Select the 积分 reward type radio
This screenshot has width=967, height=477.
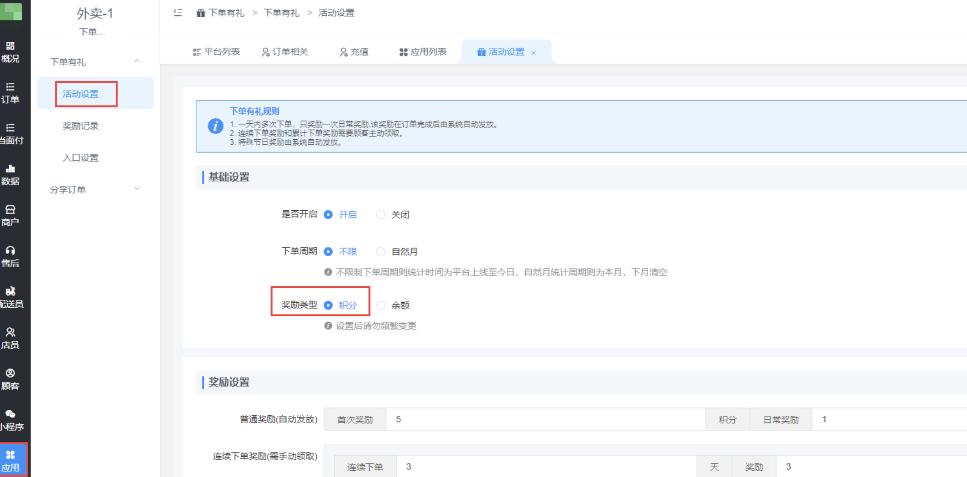point(328,305)
